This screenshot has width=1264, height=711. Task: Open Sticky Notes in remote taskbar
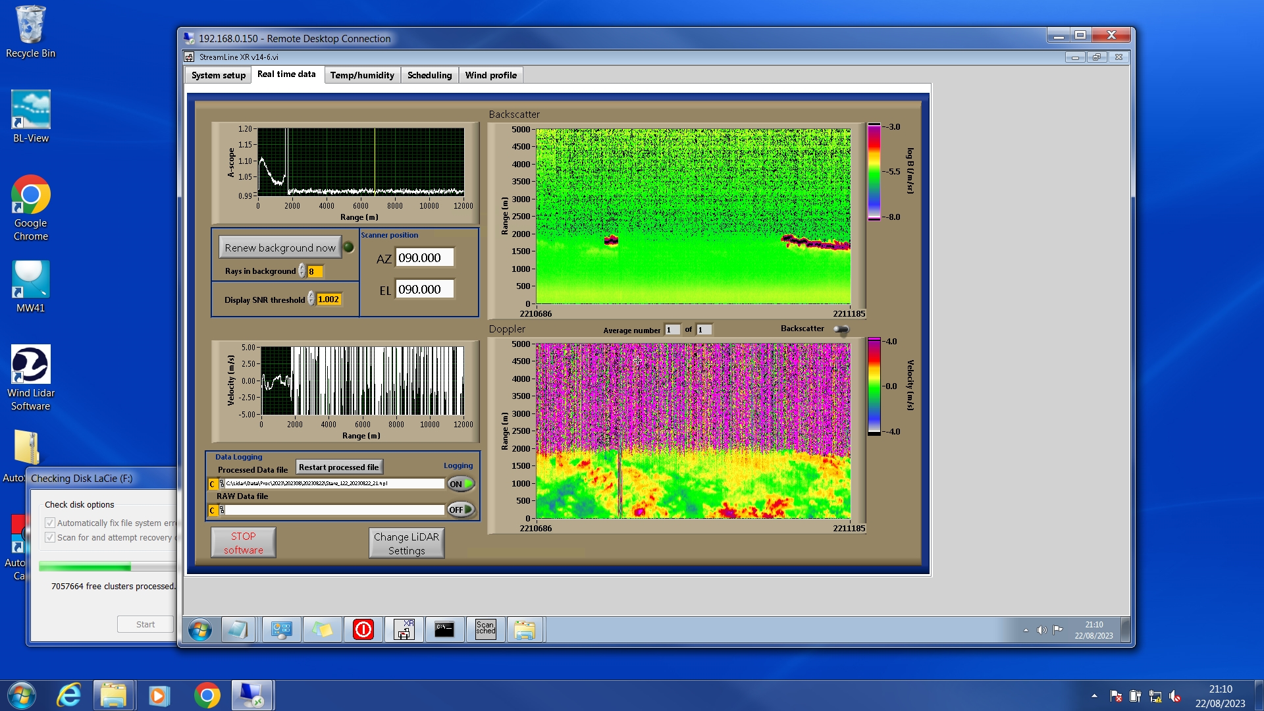[x=322, y=630]
